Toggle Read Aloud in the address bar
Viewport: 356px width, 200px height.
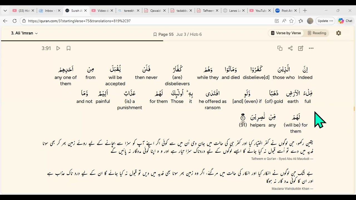284,21
